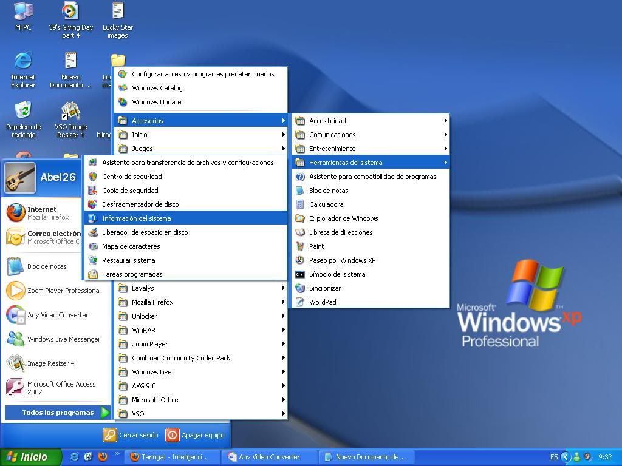
Task: Click Todos los programas button
Action: tap(58, 413)
